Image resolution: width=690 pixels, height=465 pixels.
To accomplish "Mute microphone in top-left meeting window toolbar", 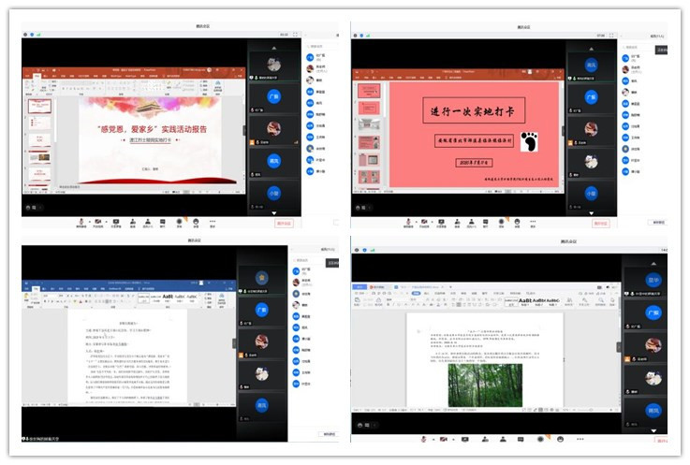I will click(x=81, y=222).
